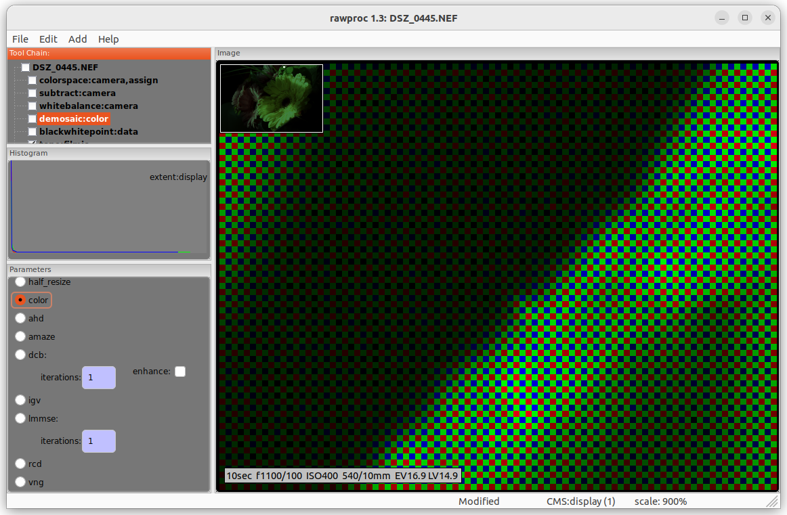Toggle the DSZ_0445.NEF display checkbox
Viewport: 787px width, 515px height.
26,68
